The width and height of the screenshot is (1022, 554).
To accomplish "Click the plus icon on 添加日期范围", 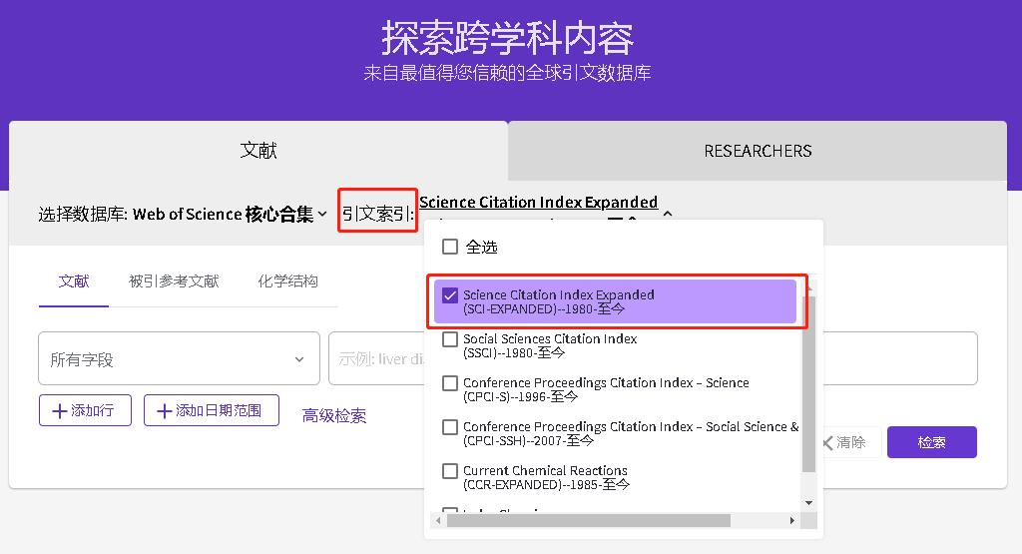I will pyautogui.click(x=165, y=411).
